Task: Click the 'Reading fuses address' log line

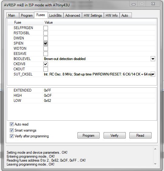Action: point(46,160)
